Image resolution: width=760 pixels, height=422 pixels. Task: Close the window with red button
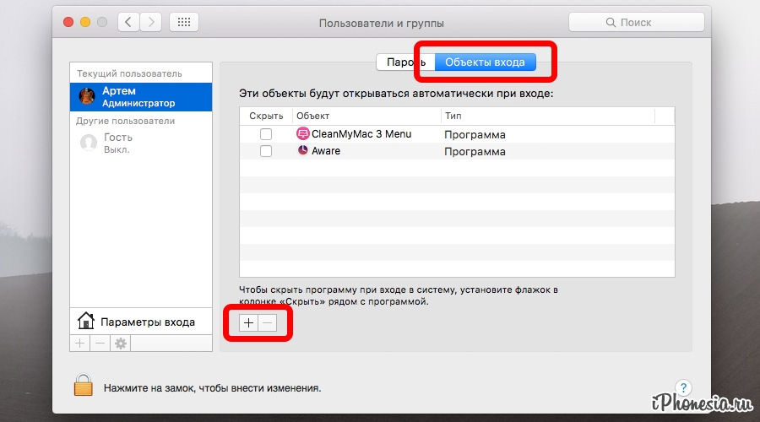pos(68,22)
